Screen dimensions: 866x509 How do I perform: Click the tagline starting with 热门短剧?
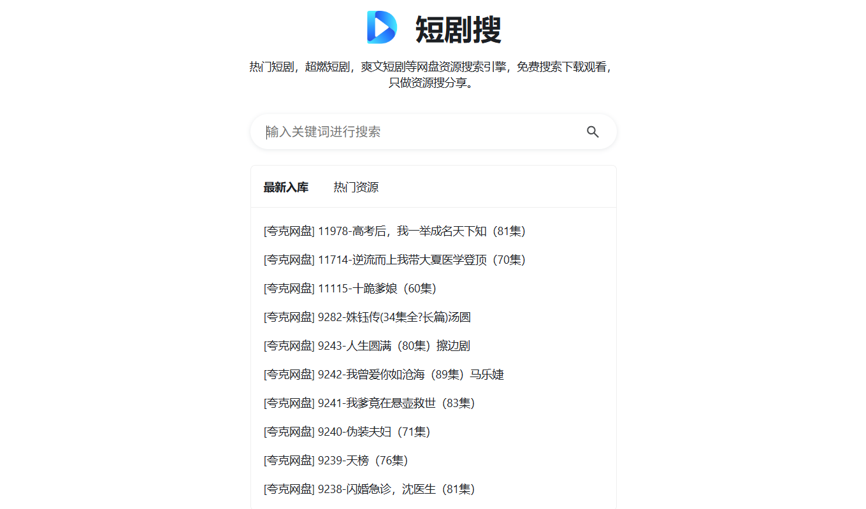[x=433, y=68]
